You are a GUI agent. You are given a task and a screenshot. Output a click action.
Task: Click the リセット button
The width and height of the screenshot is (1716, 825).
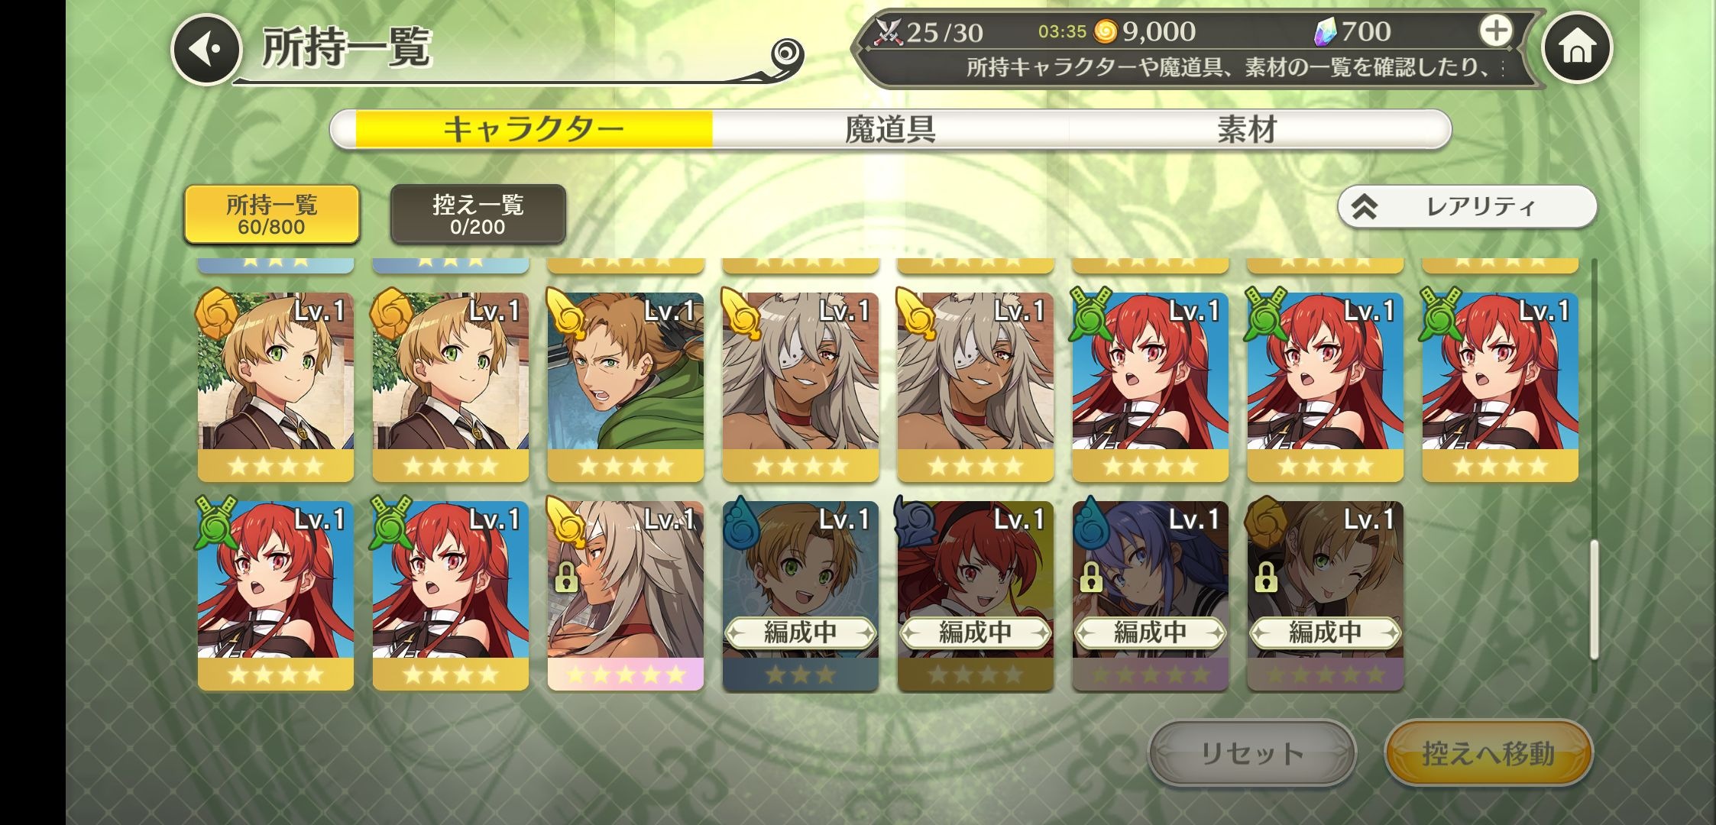1252,753
